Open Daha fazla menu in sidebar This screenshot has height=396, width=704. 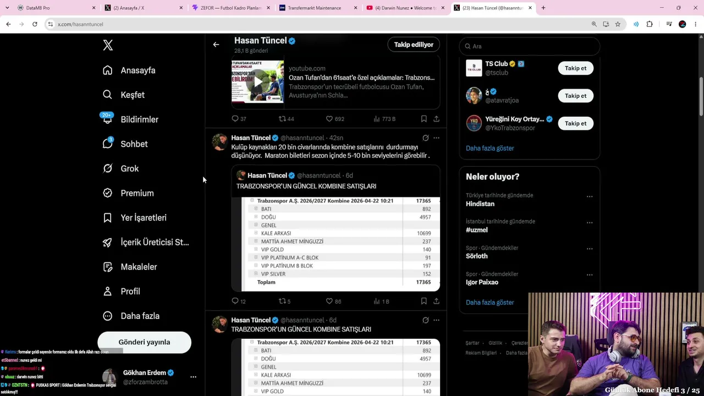[x=131, y=316]
